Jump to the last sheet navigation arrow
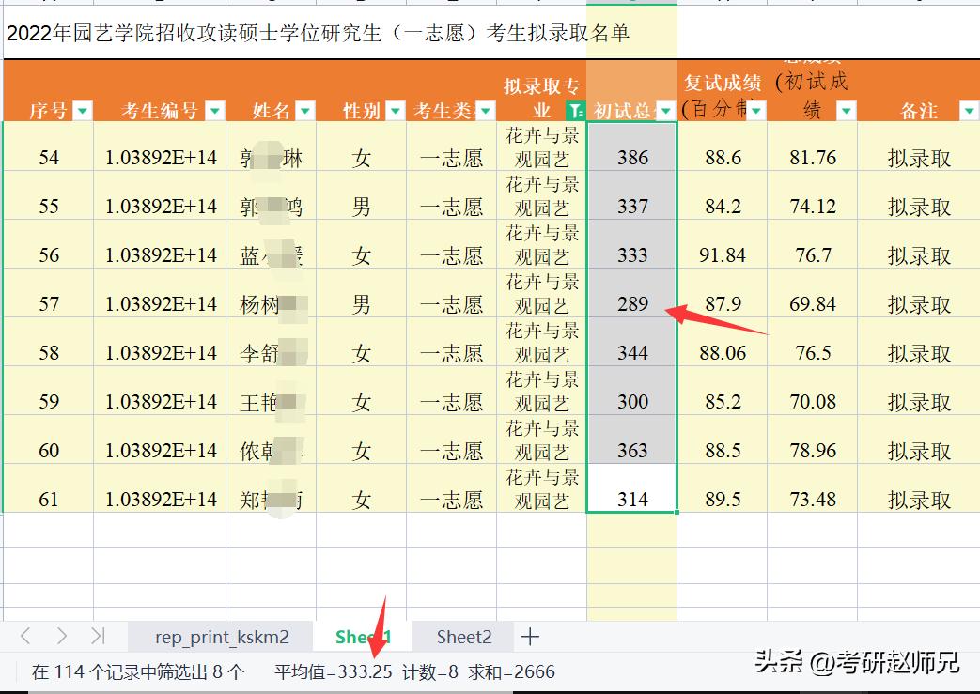This screenshot has height=694, width=980. 97,637
